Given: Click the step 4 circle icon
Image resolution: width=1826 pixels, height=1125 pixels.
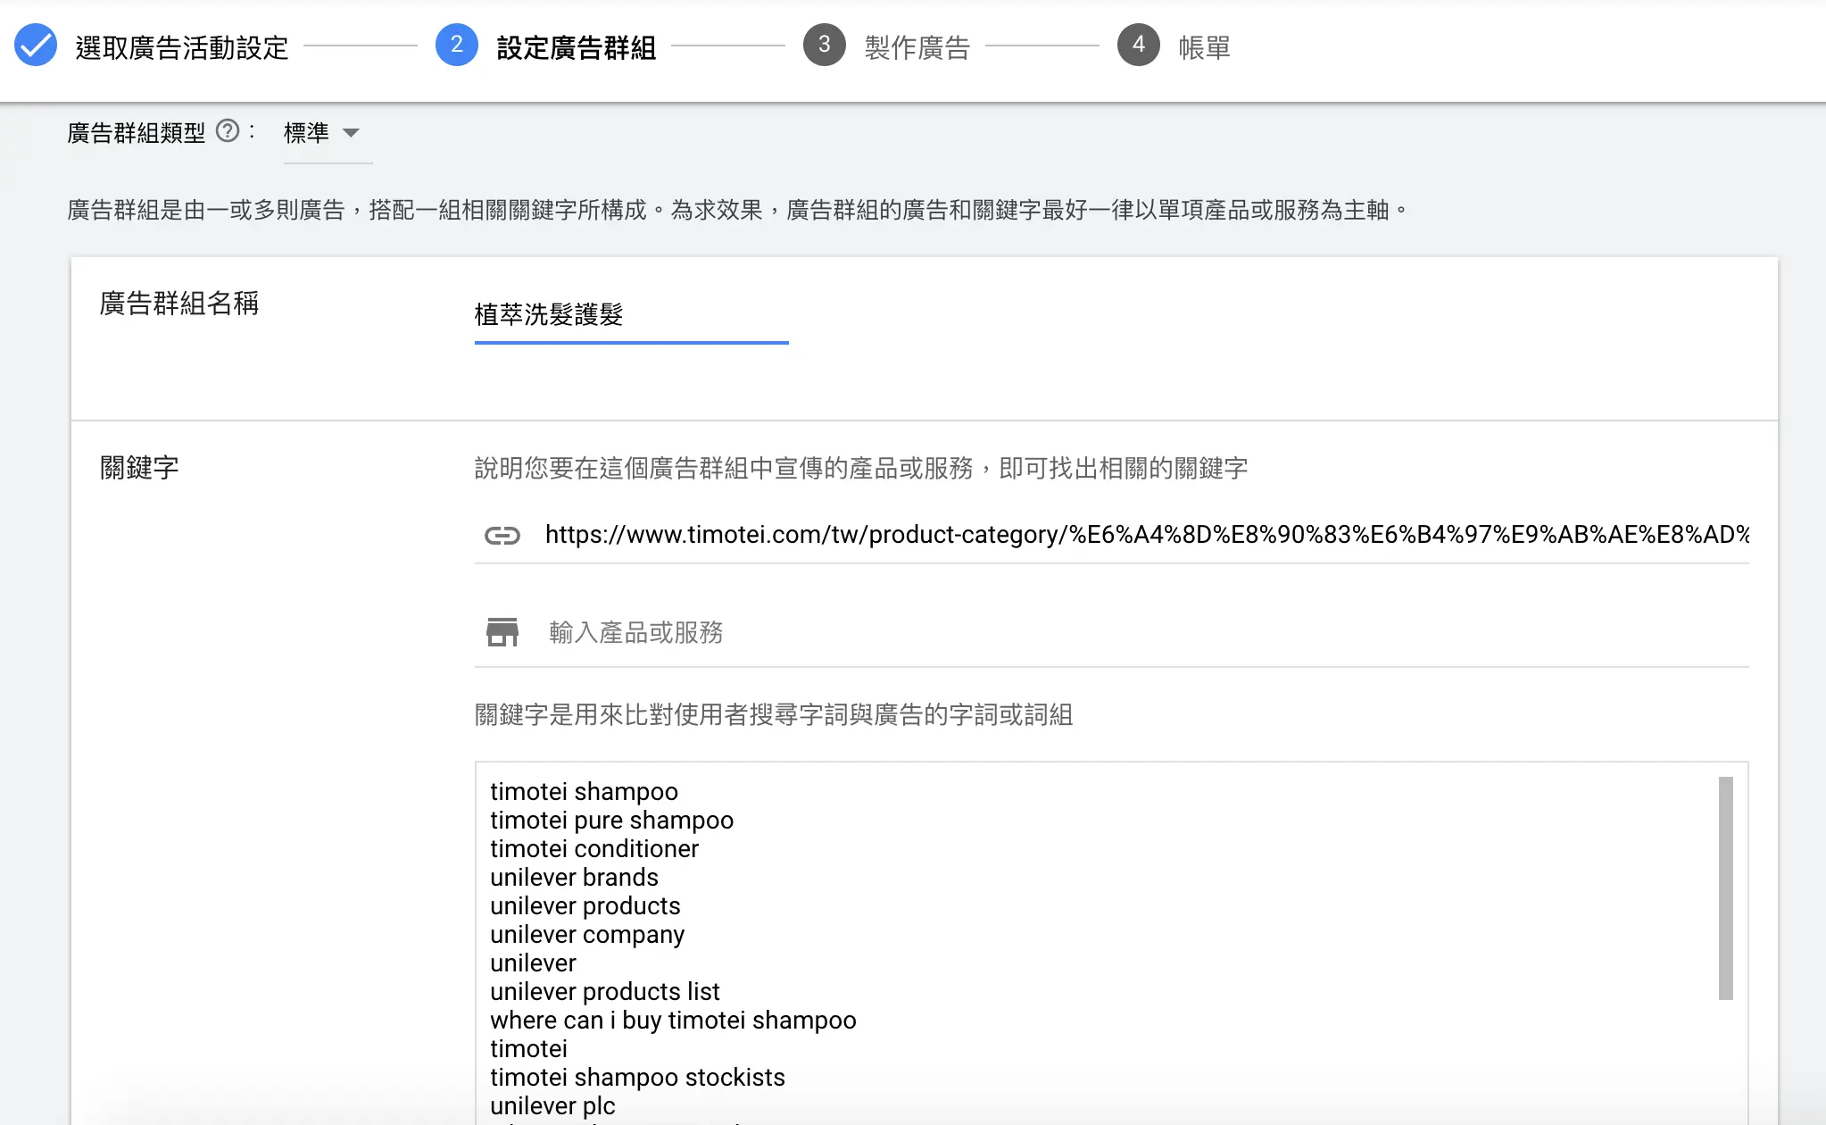Looking at the screenshot, I should [x=1139, y=45].
